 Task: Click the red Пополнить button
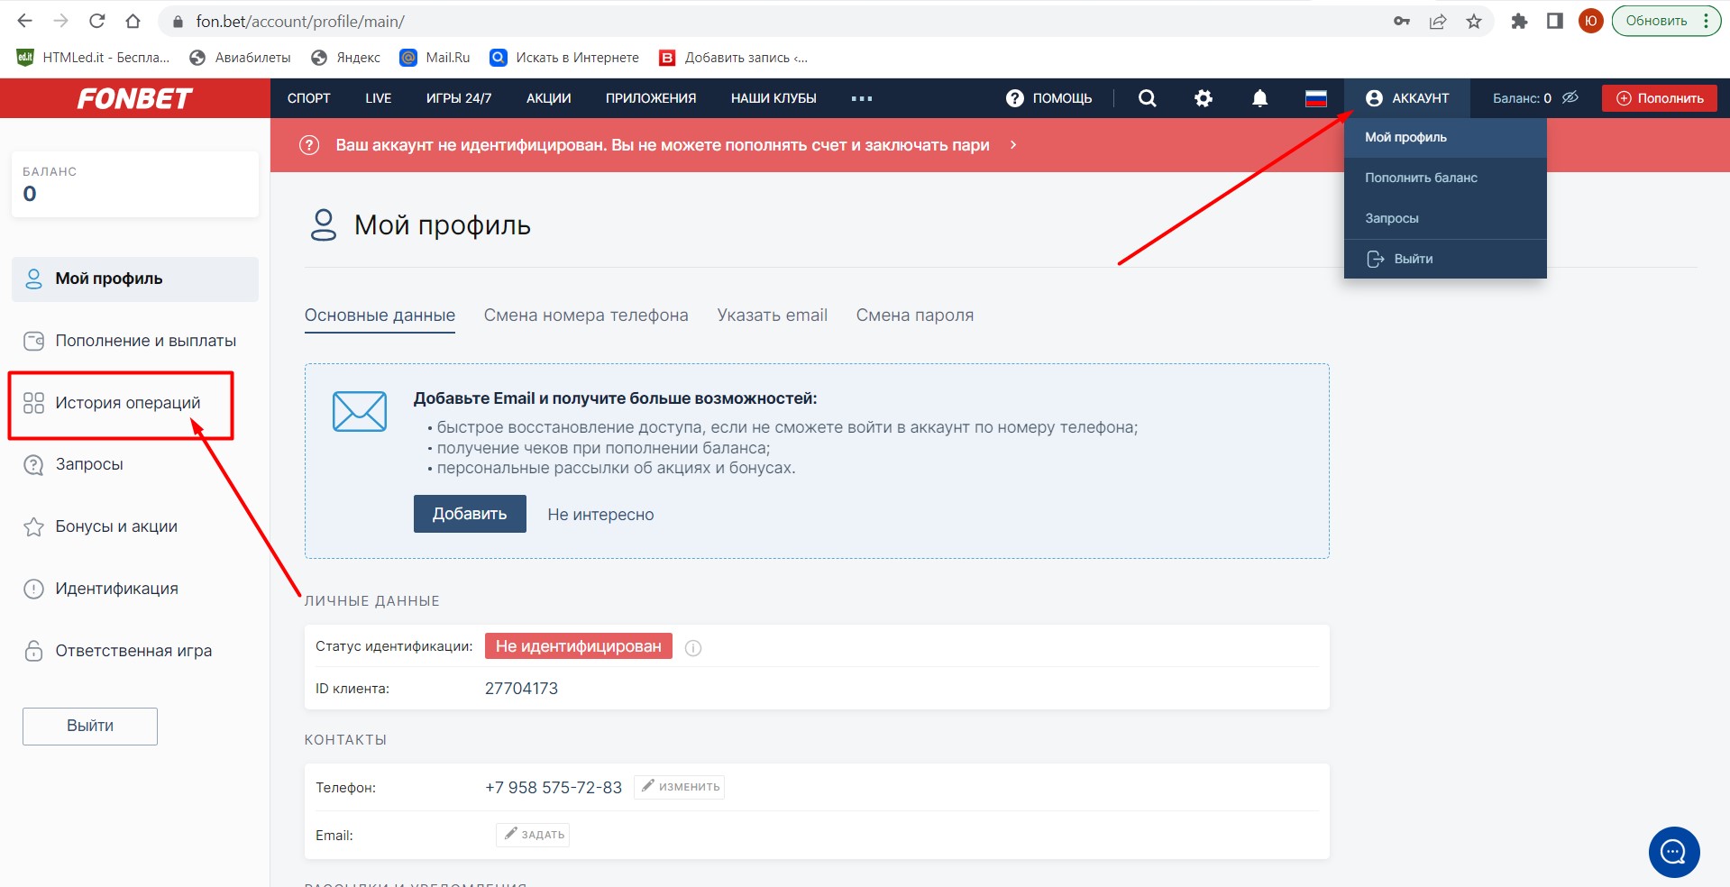click(x=1659, y=98)
